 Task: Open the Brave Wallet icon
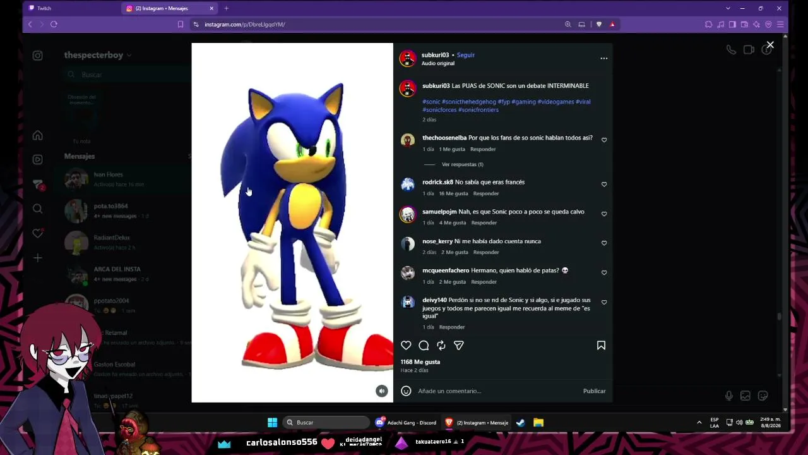[x=744, y=25]
